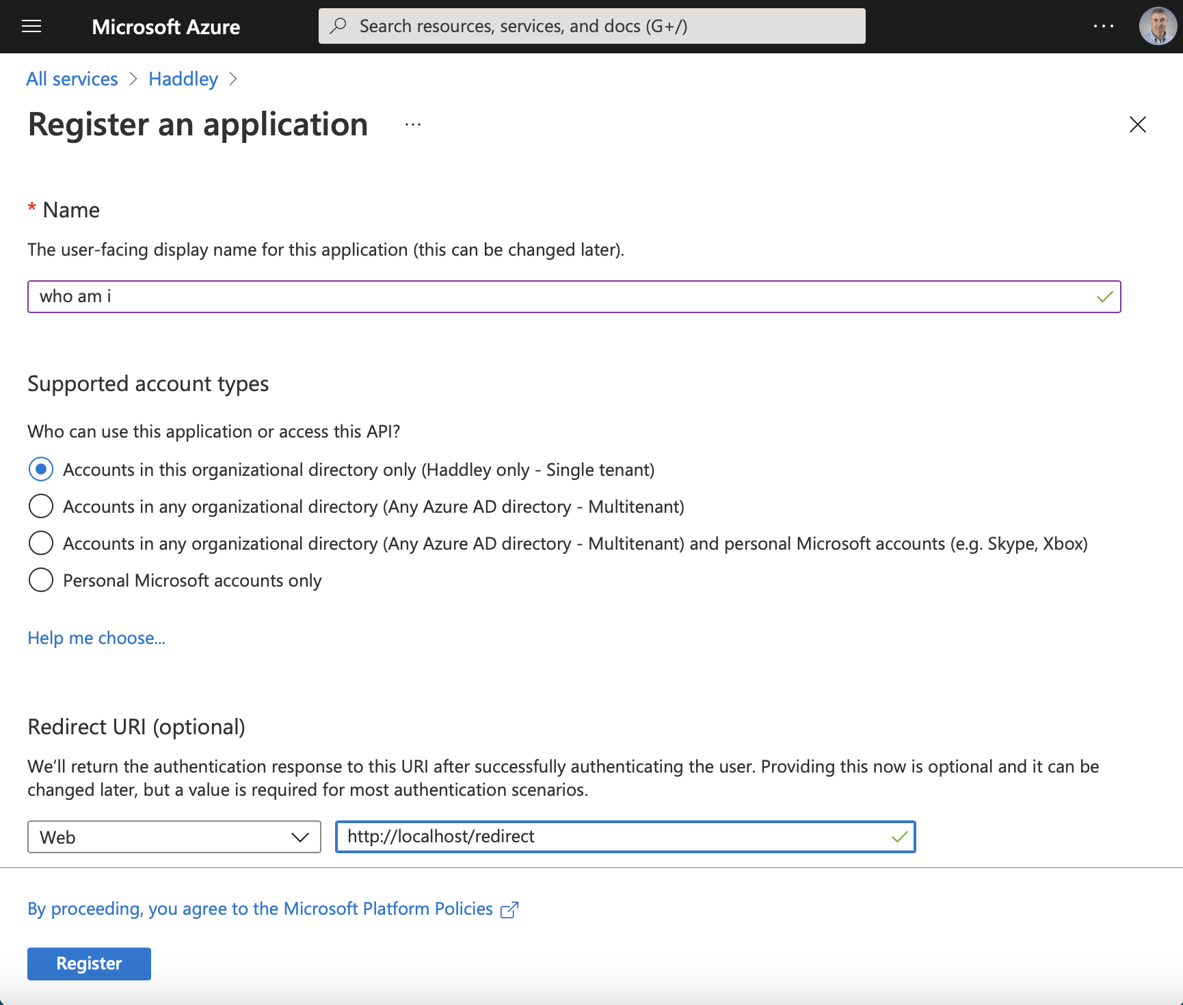The width and height of the screenshot is (1183, 1005).
Task: Open the top bar more options ellipsis
Action: [x=1103, y=26]
